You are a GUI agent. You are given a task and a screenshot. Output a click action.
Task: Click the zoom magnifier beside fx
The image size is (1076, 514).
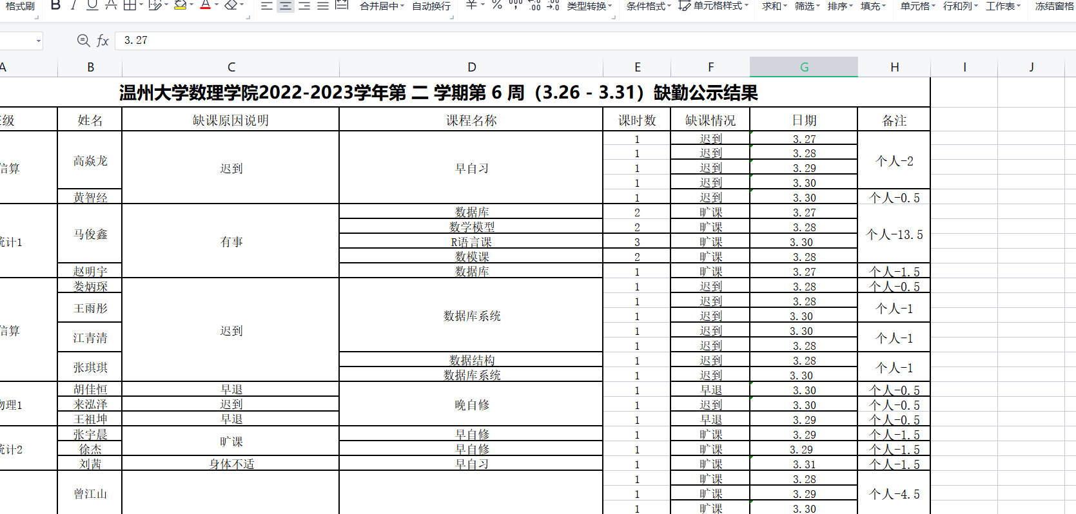coord(83,41)
